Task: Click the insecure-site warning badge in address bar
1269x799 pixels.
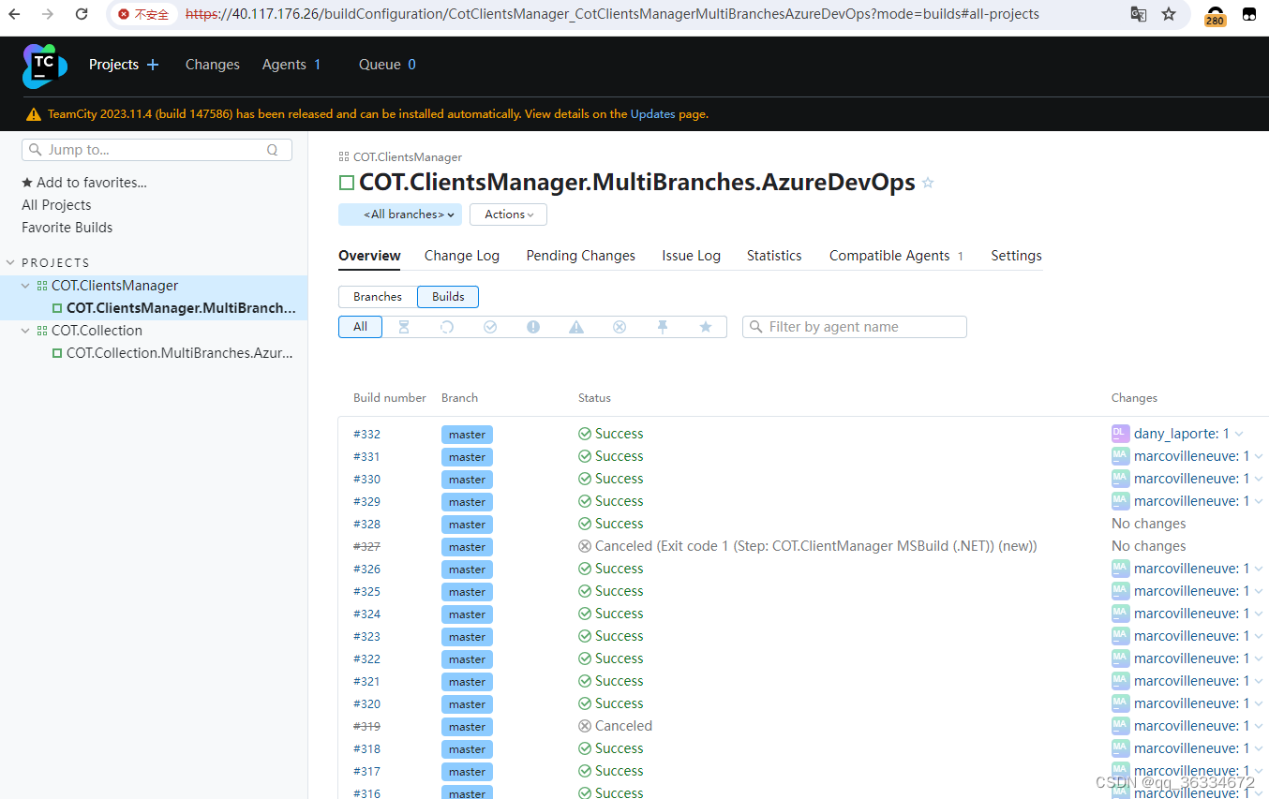Action: pos(143,14)
